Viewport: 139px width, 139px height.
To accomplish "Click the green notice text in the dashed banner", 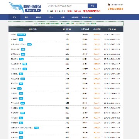I will click(66, 24).
